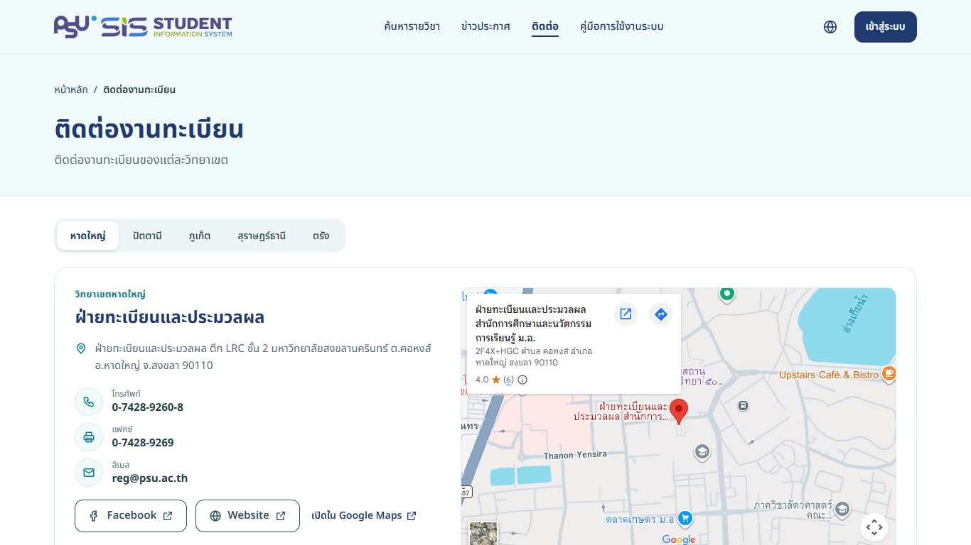Open the Facebook button
Image resolution: width=971 pixels, height=545 pixels.
point(131,516)
